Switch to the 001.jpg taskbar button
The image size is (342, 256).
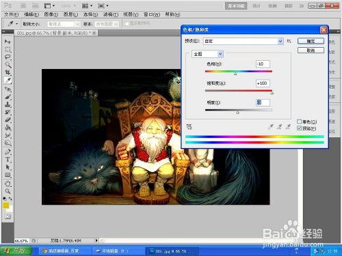(x=172, y=251)
